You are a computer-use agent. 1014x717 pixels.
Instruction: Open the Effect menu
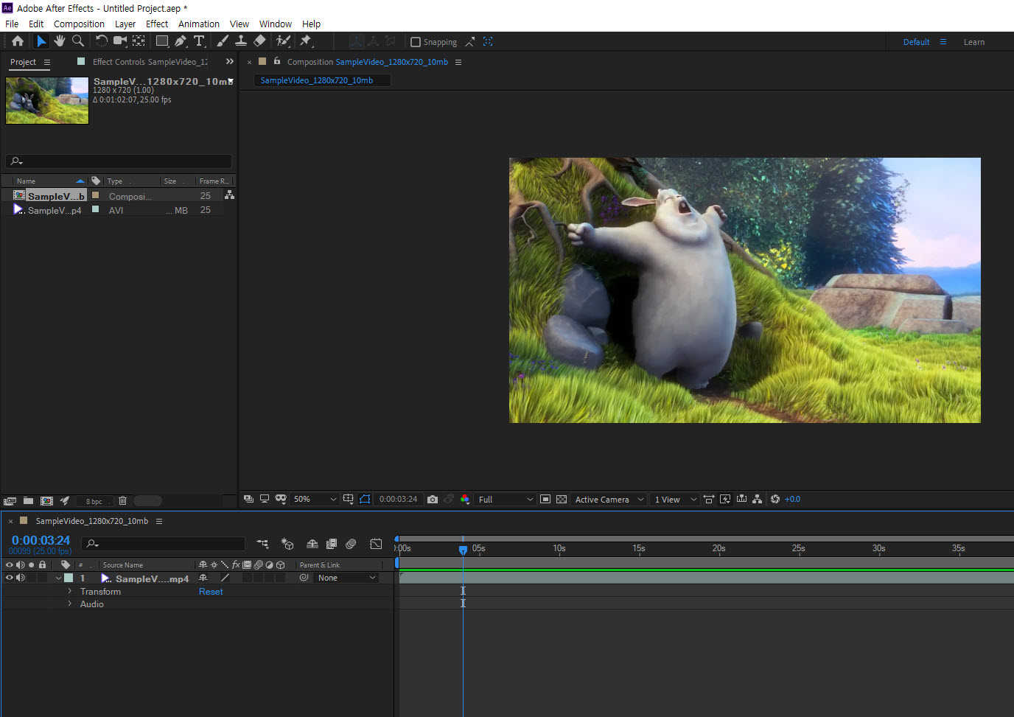pyautogui.click(x=157, y=24)
